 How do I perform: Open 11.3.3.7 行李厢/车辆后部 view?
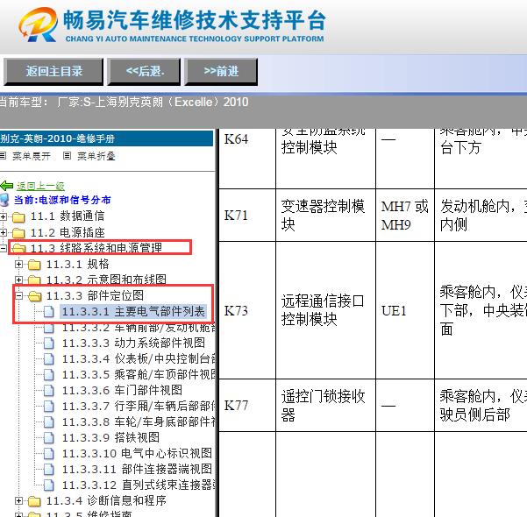(x=139, y=406)
